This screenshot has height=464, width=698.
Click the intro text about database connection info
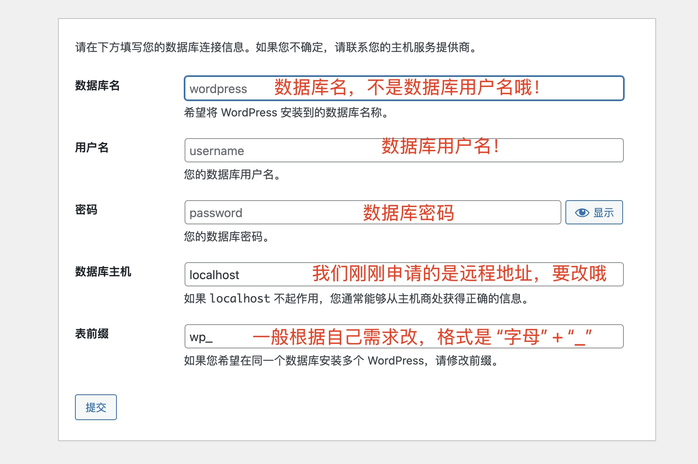pyautogui.click(x=276, y=48)
